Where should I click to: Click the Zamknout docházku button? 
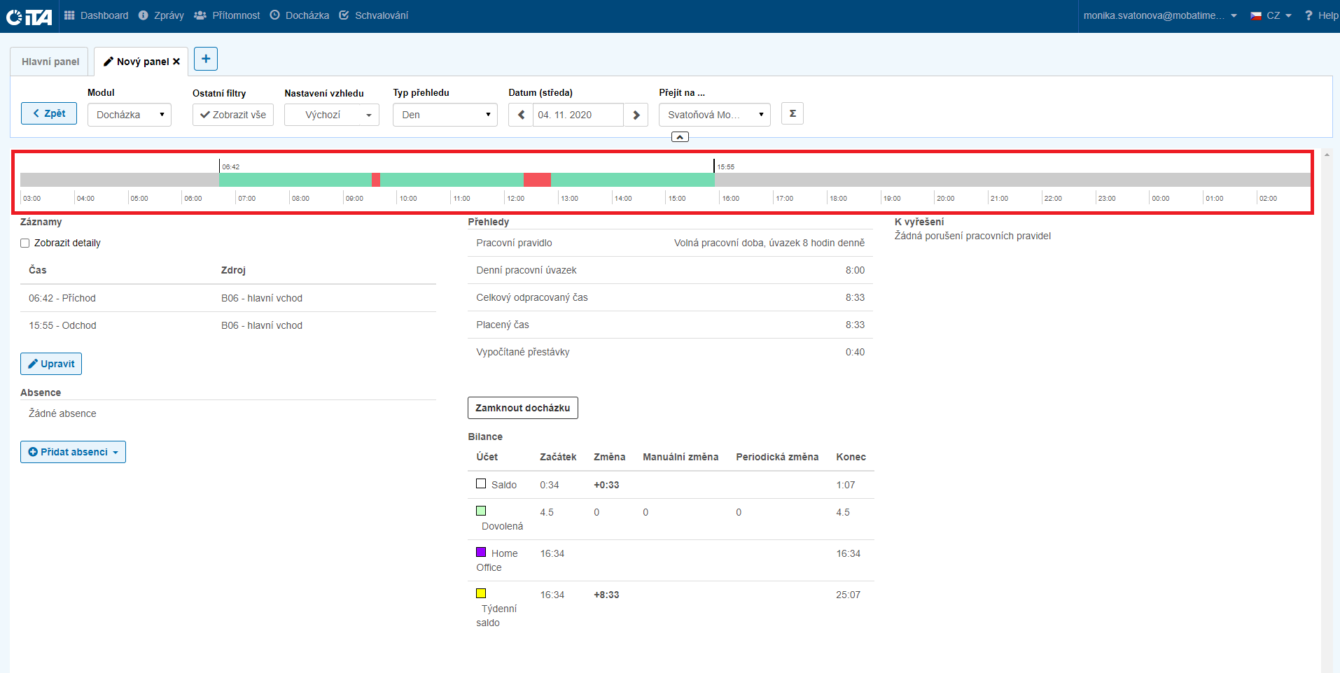point(522,408)
